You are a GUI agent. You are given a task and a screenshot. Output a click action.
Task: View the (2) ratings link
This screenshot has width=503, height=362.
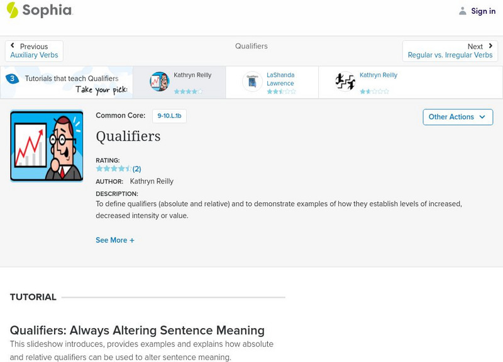coord(137,168)
